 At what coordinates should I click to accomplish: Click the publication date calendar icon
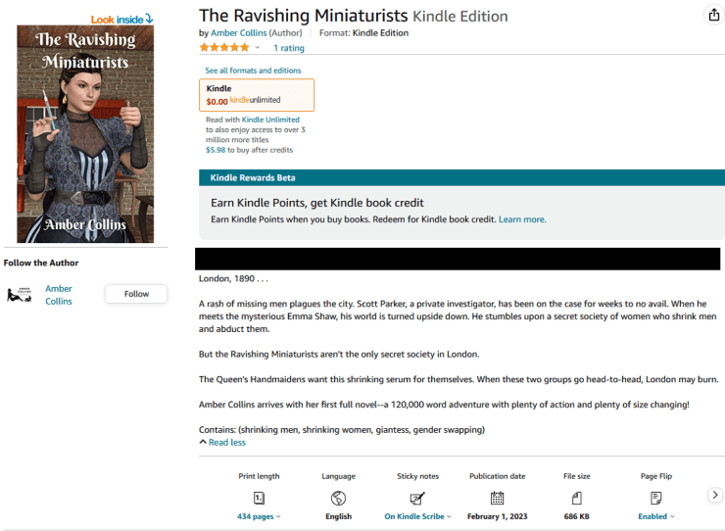(497, 498)
